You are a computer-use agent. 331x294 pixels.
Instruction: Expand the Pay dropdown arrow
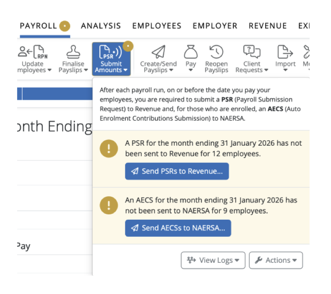click(191, 70)
